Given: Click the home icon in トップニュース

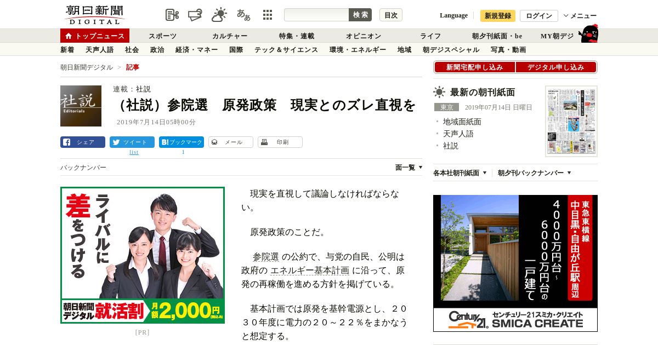Looking at the screenshot, I should pos(69,36).
